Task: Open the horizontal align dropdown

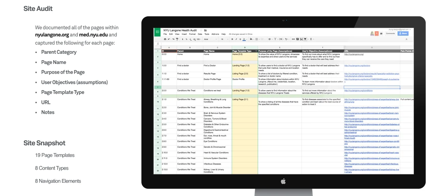Action: point(270,39)
